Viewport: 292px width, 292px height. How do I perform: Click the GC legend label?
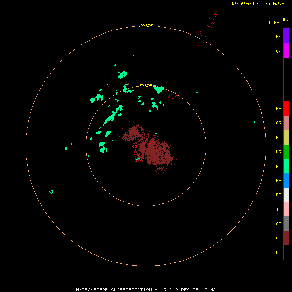point(278,224)
